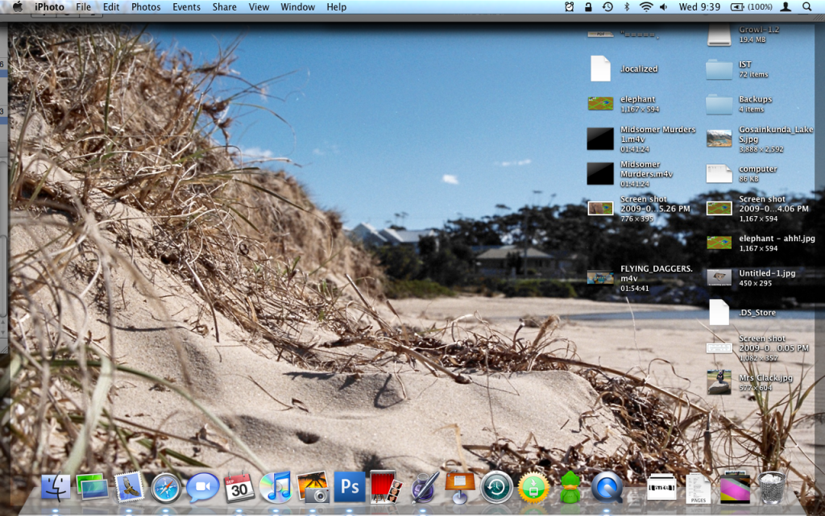Launch Photoshop Ps icon in dock
This screenshot has height=516, width=825.
coord(350,487)
